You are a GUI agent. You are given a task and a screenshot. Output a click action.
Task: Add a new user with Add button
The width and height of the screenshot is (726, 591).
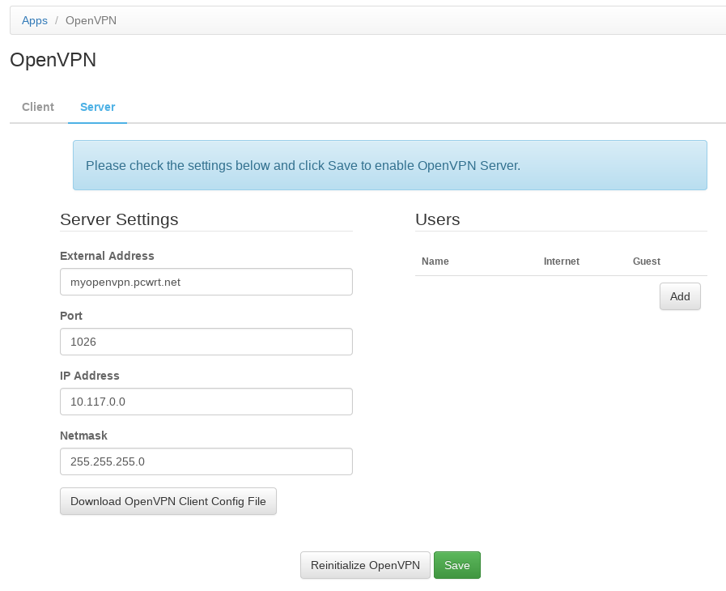point(680,296)
